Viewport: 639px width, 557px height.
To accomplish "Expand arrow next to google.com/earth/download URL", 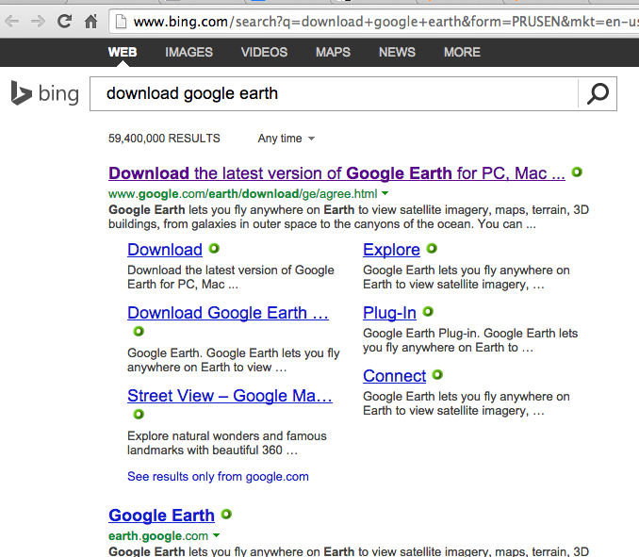I will click(385, 193).
